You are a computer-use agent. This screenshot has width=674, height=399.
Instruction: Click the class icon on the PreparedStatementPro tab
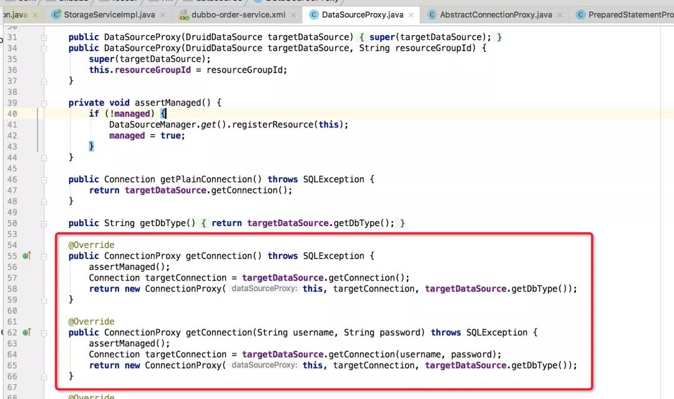[x=580, y=14]
